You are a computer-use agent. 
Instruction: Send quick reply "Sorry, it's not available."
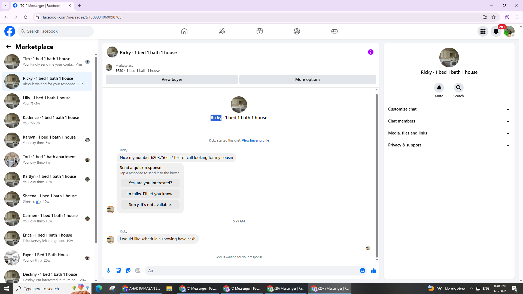[x=150, y=205]
